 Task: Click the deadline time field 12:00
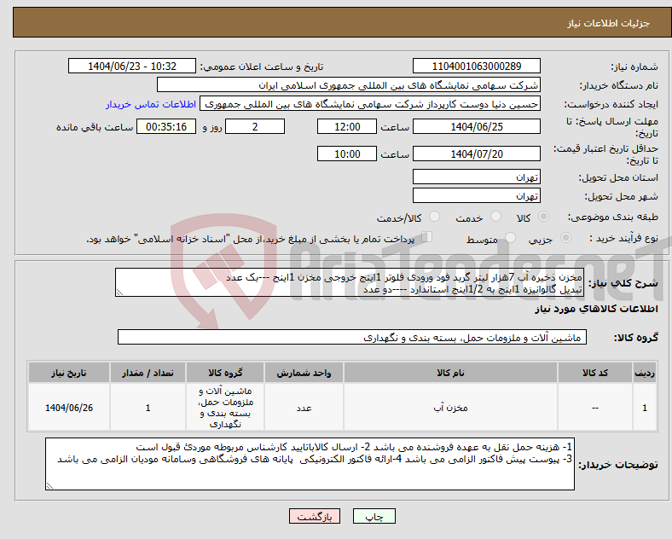pyautogui.click(x=347, y=127)
